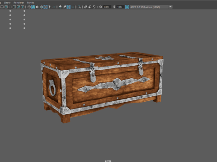This screenshot has height=162, width=217.
Task: Toggle the Depth of Field icon
Action: (73, 7)
